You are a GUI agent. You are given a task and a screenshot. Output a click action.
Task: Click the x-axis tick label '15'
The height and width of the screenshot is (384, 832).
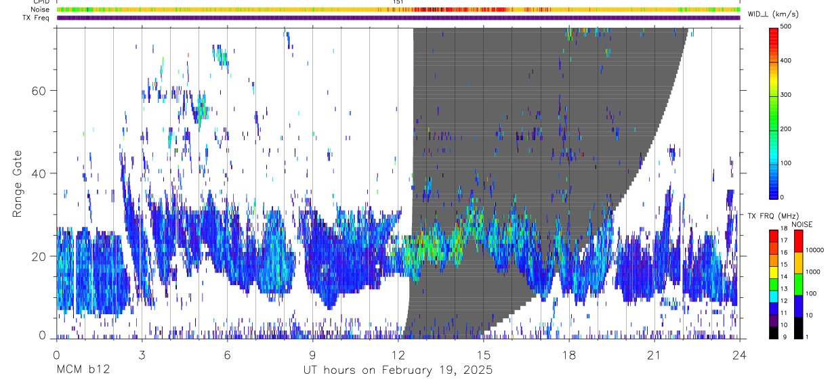pos(483,355)
